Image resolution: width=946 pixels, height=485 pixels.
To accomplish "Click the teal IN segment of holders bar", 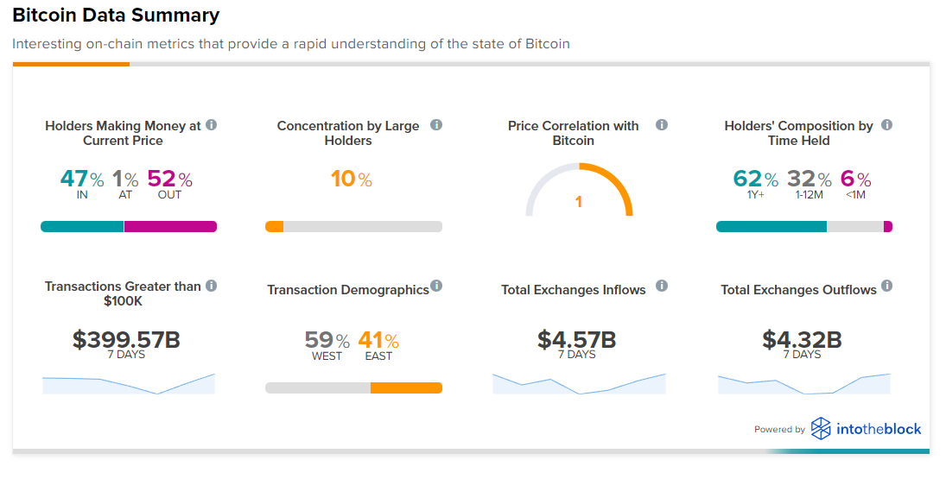I will point(82,227).
